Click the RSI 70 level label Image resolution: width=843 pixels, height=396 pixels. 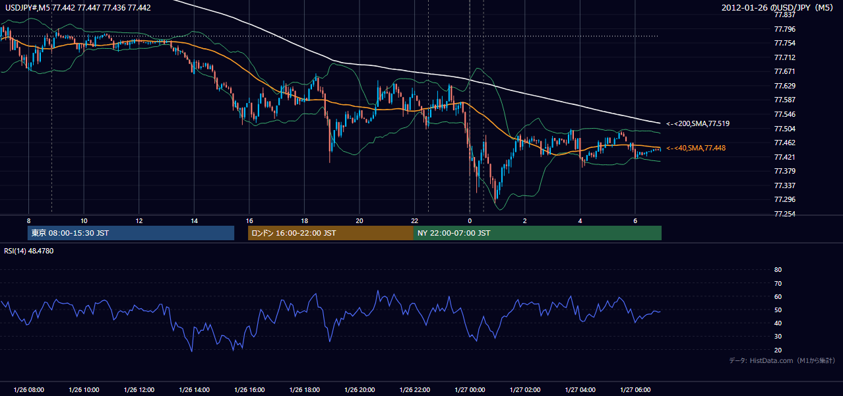(x=778, y=283)
